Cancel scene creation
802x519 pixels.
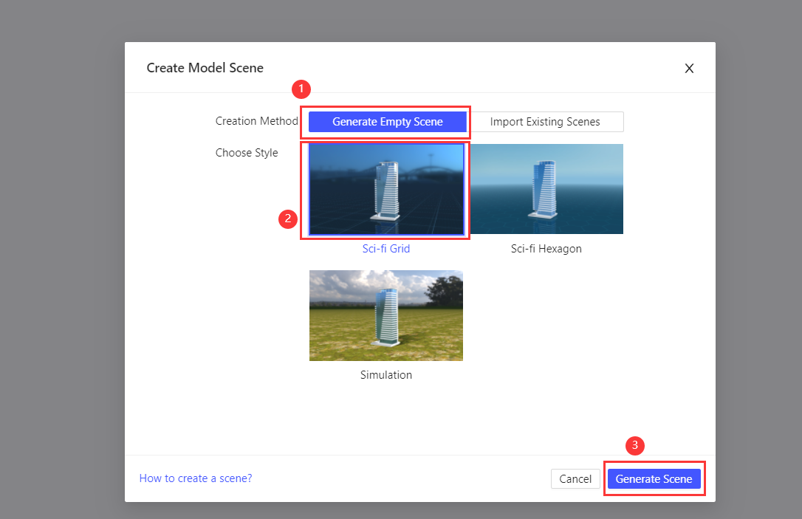[575, 478]
